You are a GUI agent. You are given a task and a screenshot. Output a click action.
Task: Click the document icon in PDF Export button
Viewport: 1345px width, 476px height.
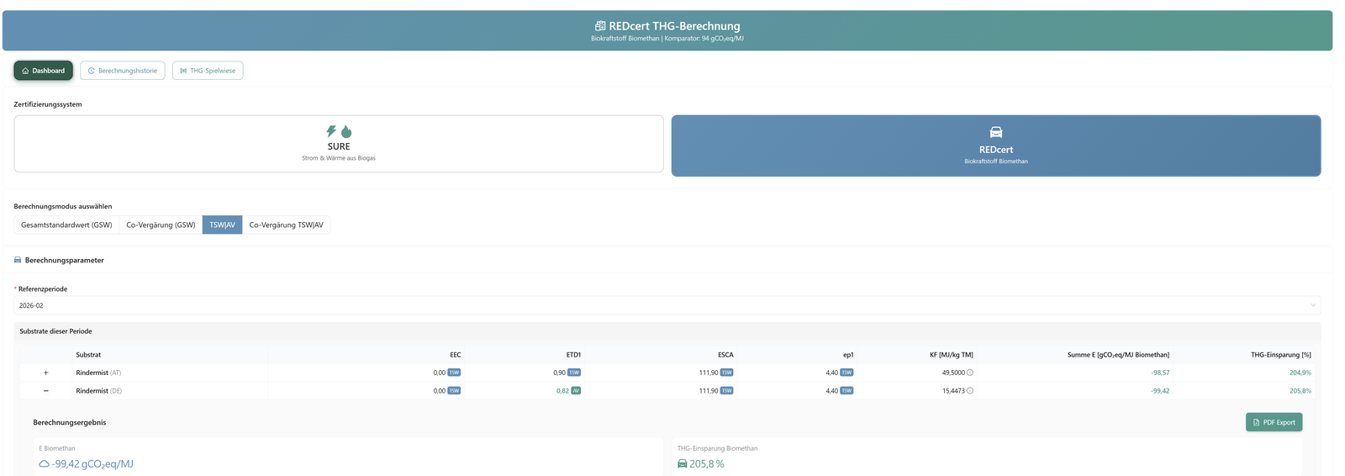pyautogui.click(x=1257, y=422)
